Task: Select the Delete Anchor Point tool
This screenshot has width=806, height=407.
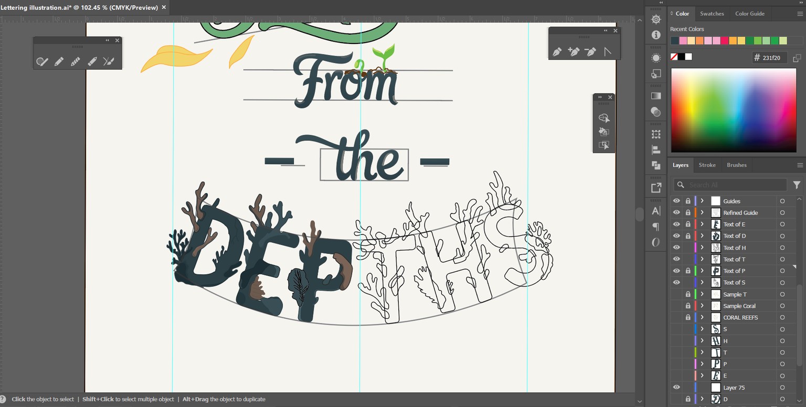Action: pyautogui.click(x=590, y=51)
